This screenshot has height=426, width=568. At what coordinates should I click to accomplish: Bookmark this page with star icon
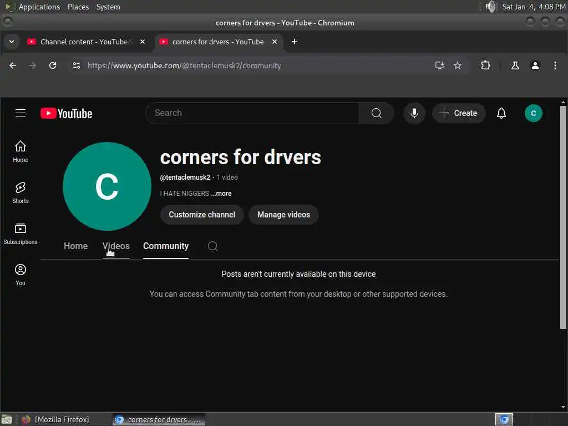click(458, 65)
